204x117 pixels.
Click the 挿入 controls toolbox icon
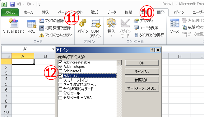(111, 23)
